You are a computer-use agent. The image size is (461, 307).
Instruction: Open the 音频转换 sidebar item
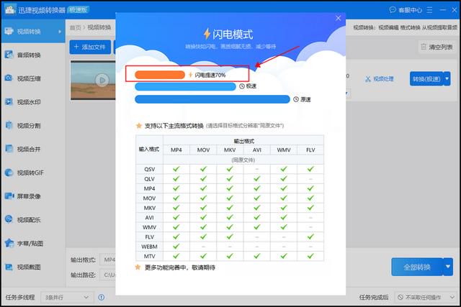[33, 55]
